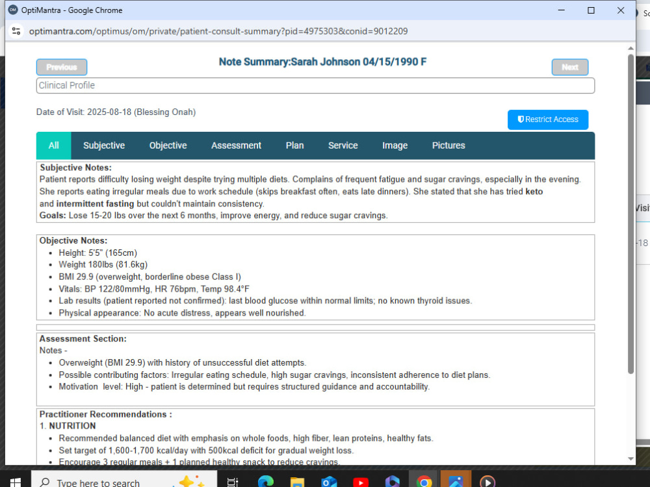Click the Physical appearance bullet
Image resolution: width=650 pixels, height=487 pixels.
pyautogui.click(x=183, y=313)
